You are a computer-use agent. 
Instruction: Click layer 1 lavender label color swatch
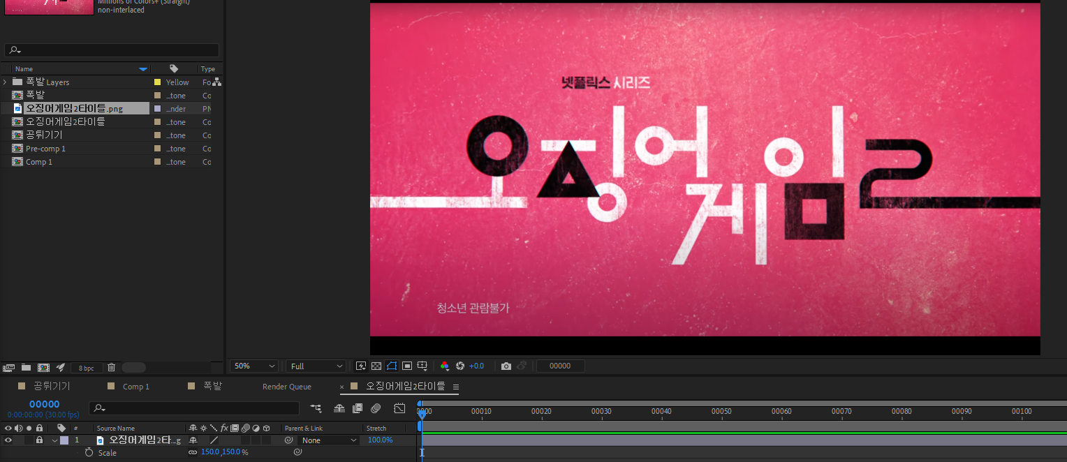(64, 440)
